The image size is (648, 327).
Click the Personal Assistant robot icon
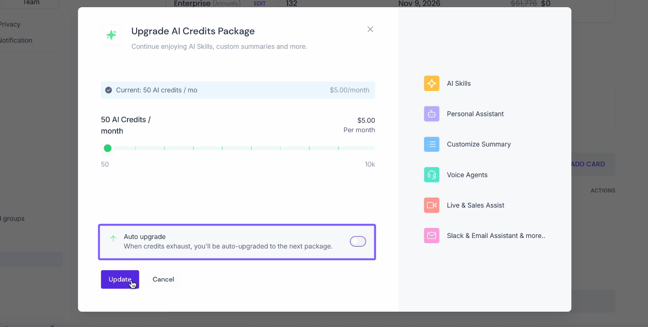coord(431,114)
